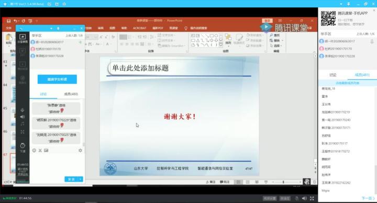The width and height of the screenshot is (377, 203).
Task: Click the Paste button in the ribbon
Action: pos(9,39)
